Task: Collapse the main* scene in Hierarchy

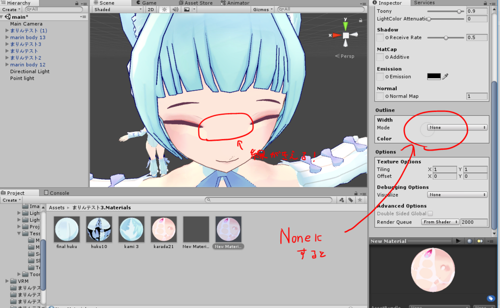Action: pos(2,17)
